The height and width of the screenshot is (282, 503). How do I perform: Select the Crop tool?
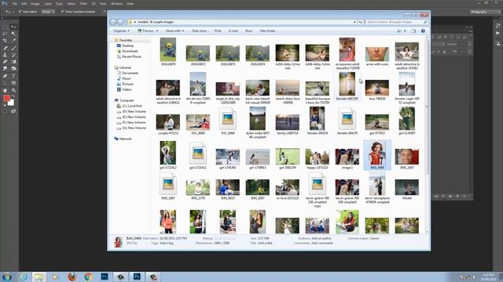point(6,41)
